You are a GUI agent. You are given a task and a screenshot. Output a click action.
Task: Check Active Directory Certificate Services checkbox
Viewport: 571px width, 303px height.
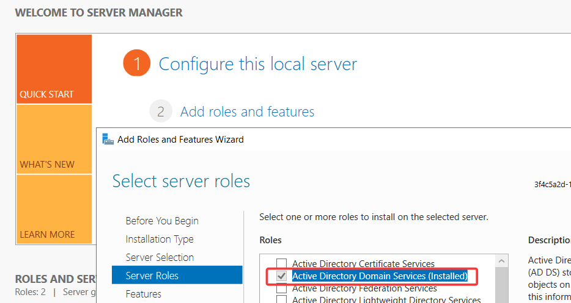point(281,263)
